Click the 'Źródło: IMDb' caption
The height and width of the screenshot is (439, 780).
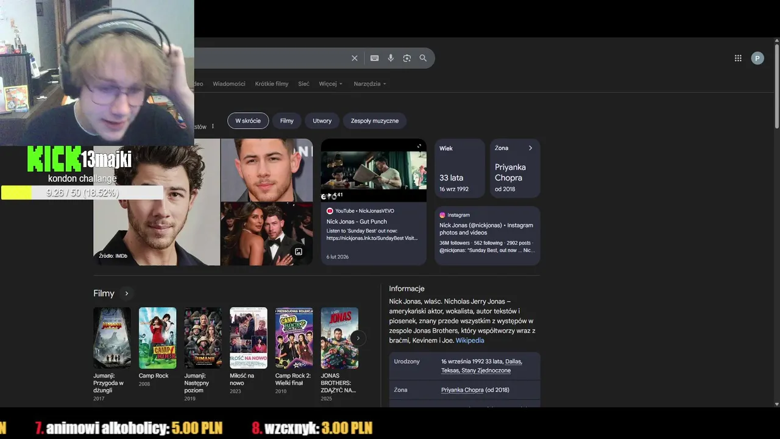coord(113,256)
